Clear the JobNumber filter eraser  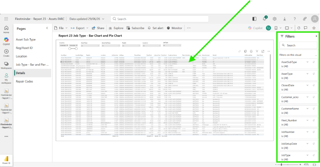click(314, 132)
